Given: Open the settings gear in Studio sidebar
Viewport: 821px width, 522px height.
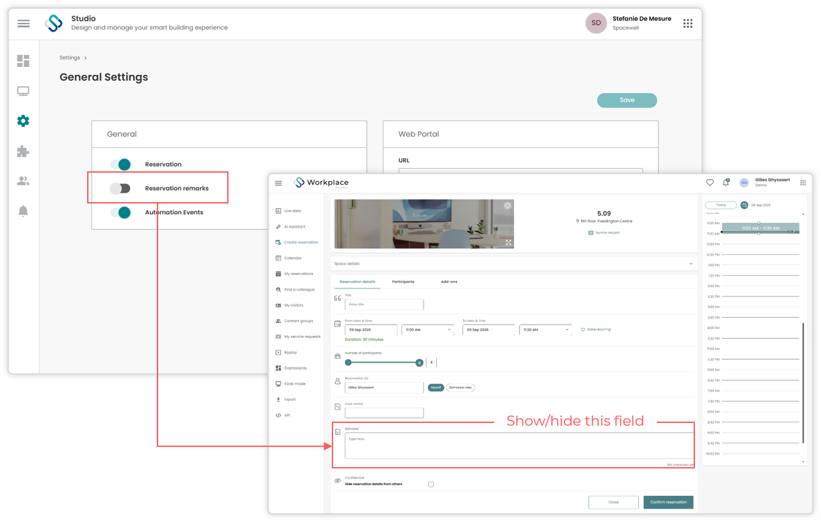Looking at the screenshot, I should pos(23,121).
